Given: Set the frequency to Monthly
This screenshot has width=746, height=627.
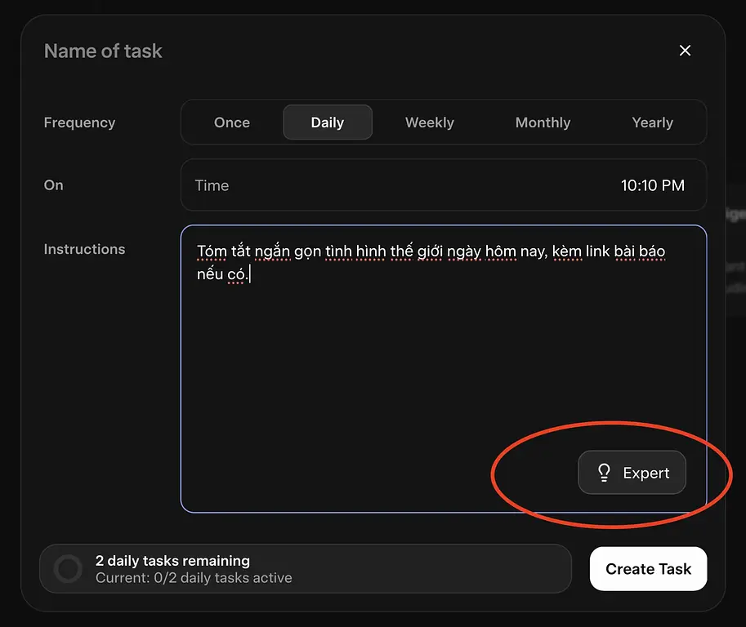Looking at the screenshot, I should tap(543, 122).
